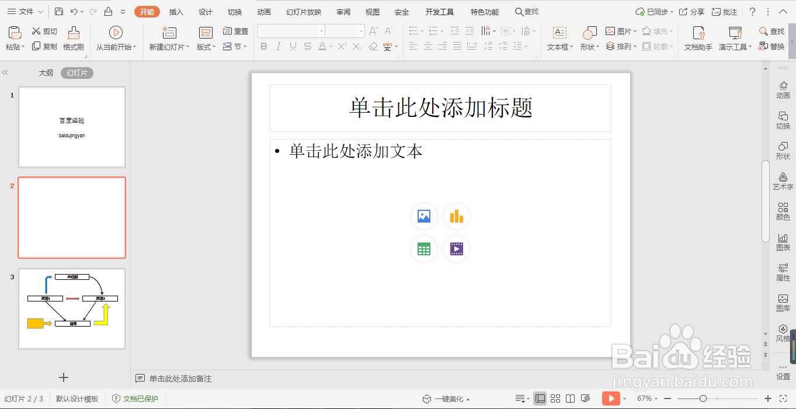Toggle italic formatting
The image size is (796, 409).
[x=278, y=47]
